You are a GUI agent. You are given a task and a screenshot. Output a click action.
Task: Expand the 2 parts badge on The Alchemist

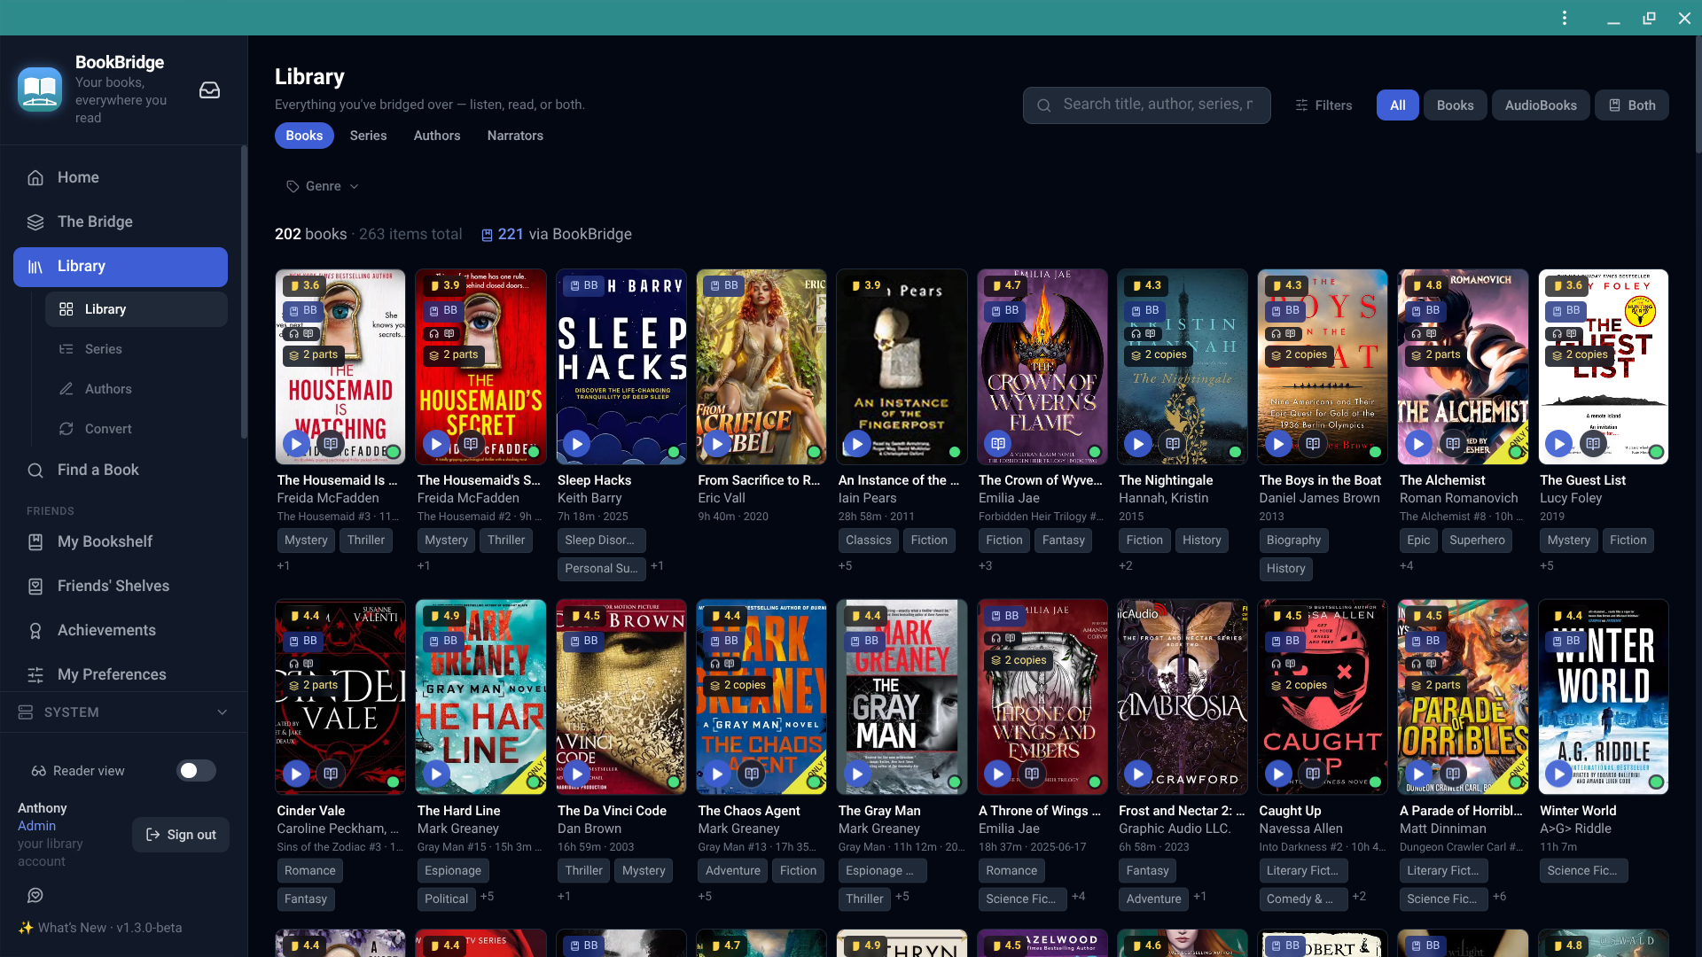[1435, 355]
